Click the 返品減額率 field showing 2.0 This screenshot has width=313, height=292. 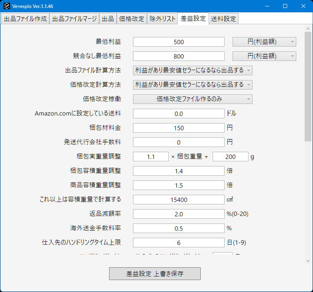[179, 214]
